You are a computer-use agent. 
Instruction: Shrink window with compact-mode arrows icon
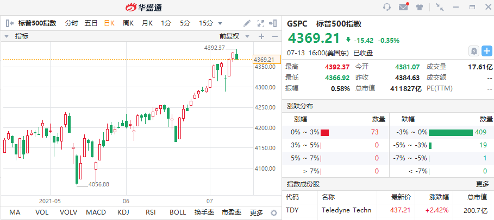(440, 7)
